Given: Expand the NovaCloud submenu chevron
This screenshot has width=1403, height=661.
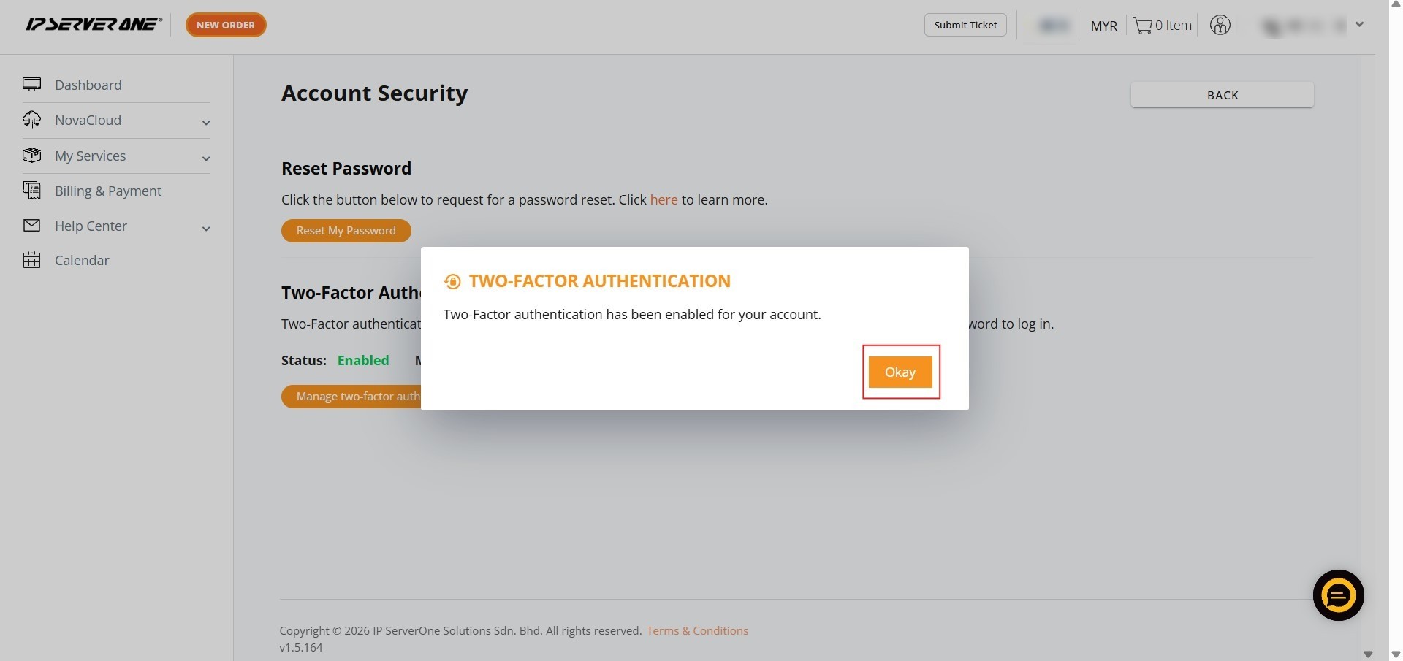Looking at the screenshot, I should (206, 123).
